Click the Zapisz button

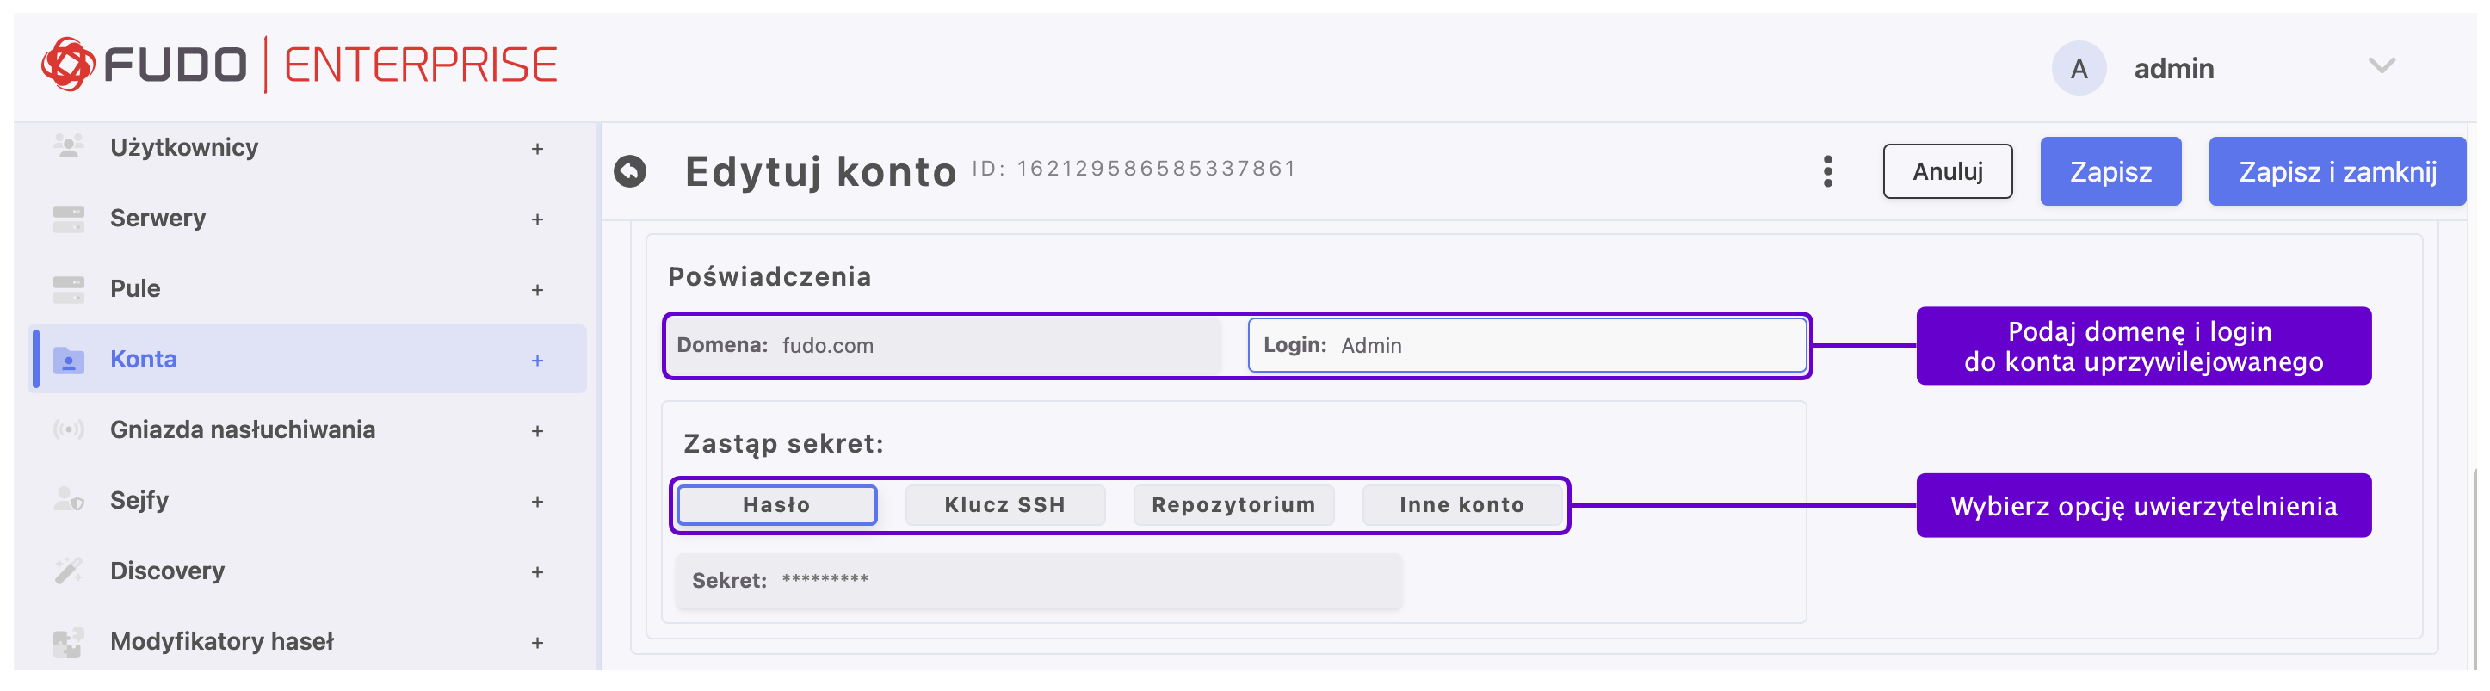pyautogui.click(x=2110, y=172)
